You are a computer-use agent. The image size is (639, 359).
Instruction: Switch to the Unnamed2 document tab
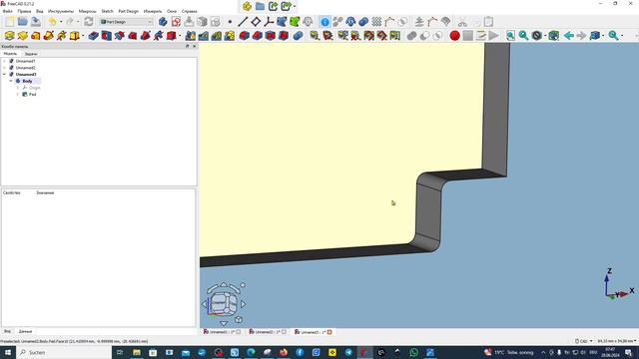coord(267,332)
